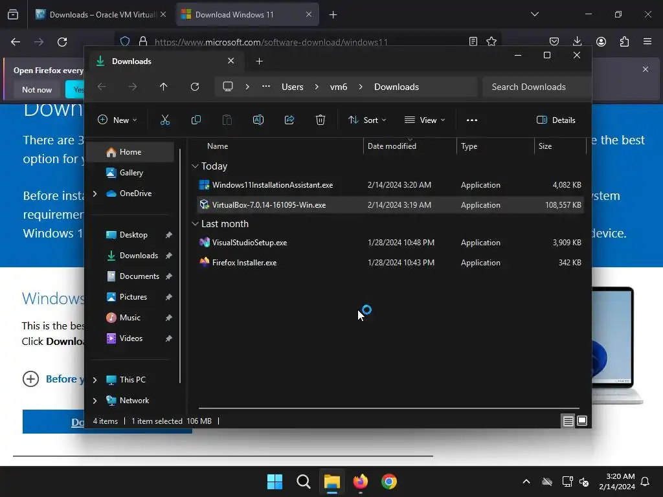This screenshot has height=497, width=663.
Task: Open Videos quick access folder
Action: click(130, 338)
